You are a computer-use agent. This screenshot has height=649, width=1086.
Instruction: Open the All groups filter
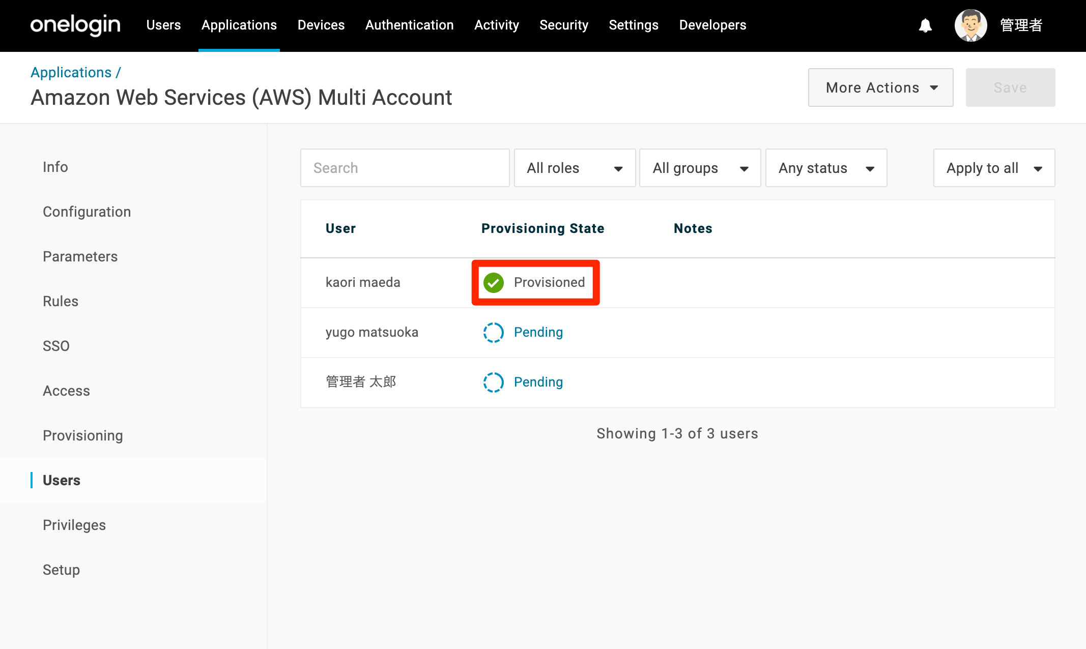click(x=700, y=168)
